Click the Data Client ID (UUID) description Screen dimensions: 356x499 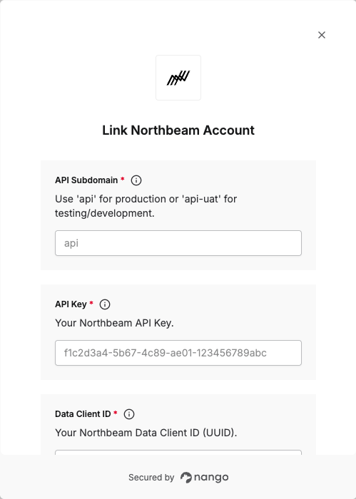[x=146, y=433]
